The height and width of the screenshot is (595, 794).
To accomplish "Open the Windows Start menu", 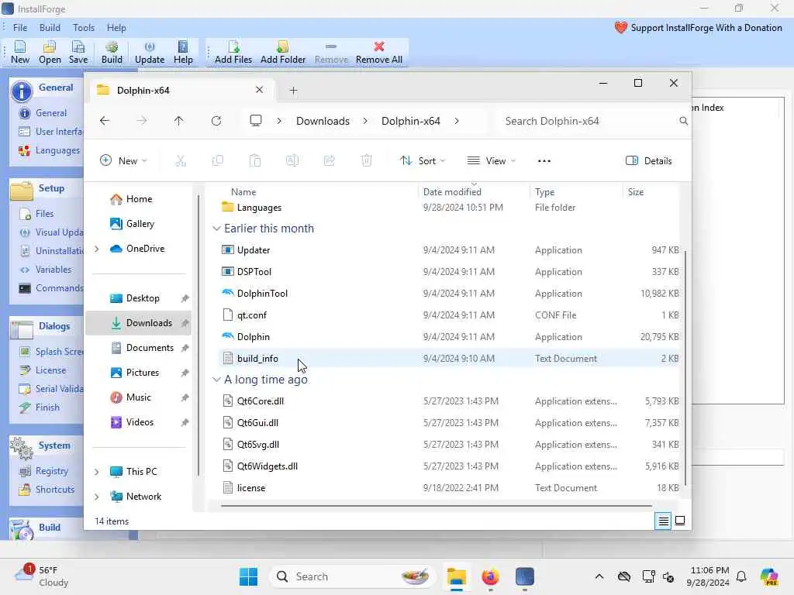I will (248, 576).
